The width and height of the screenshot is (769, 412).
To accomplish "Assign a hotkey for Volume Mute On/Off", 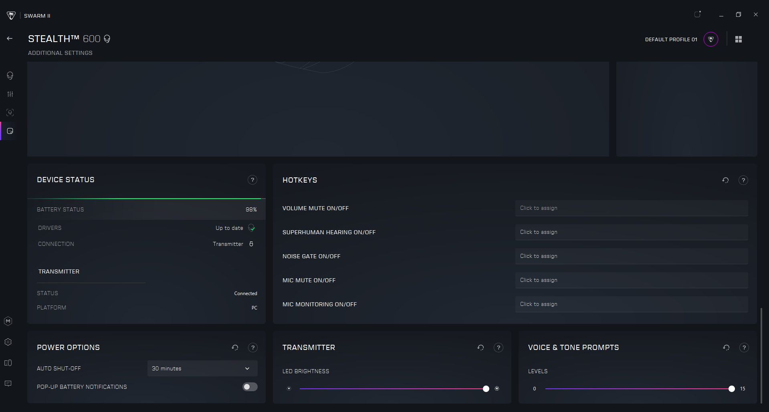I will pos(632,208).
